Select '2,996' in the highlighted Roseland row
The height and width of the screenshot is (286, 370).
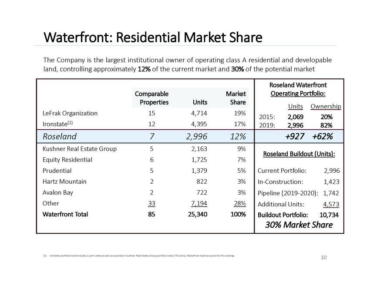pyautogui.click(x=197, y=136)
